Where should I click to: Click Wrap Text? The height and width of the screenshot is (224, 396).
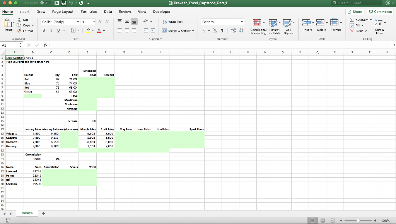[x=172, y=22]
